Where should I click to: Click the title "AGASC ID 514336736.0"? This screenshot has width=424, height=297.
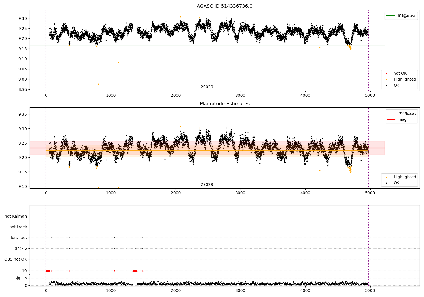pos(224,6)
